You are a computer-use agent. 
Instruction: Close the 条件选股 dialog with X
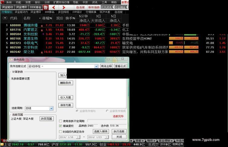coord(123,59)
